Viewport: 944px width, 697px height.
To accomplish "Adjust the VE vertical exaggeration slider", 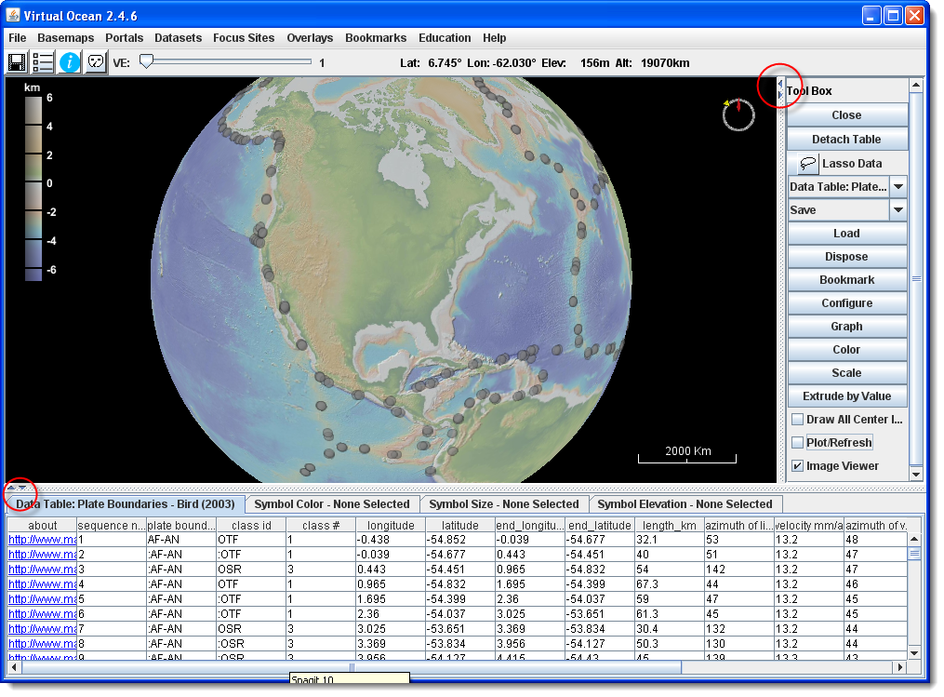I will click(x=147, y=61).
